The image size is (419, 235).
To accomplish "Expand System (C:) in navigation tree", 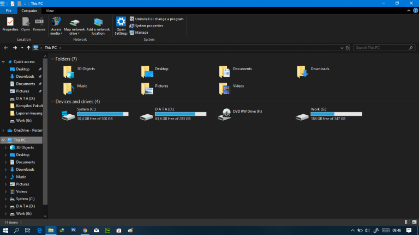I will point(5,199).
